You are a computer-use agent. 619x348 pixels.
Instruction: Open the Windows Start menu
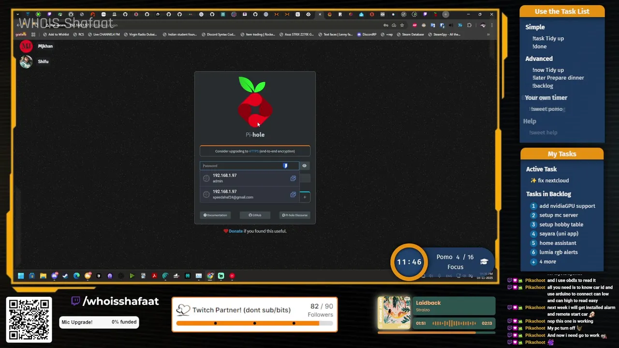pos(21,276)
